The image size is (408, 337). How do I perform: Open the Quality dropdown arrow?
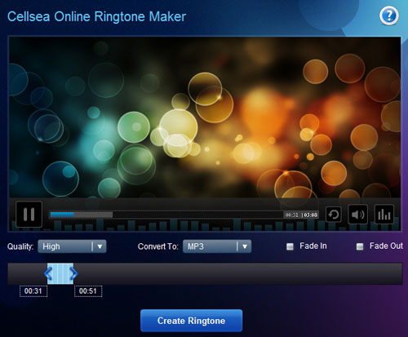(x=100, y=246)
